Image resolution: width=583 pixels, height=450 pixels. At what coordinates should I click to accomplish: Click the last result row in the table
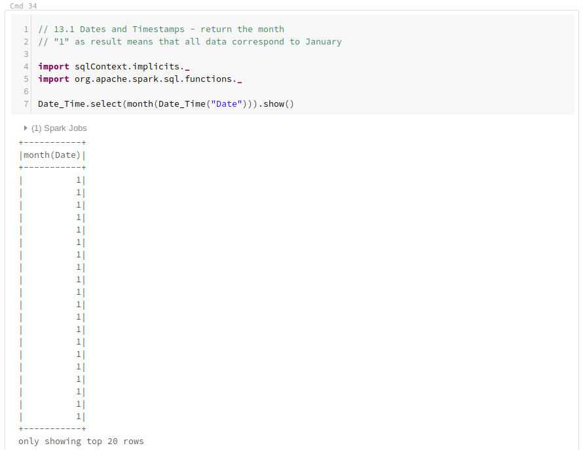click(x=51, y=416)
